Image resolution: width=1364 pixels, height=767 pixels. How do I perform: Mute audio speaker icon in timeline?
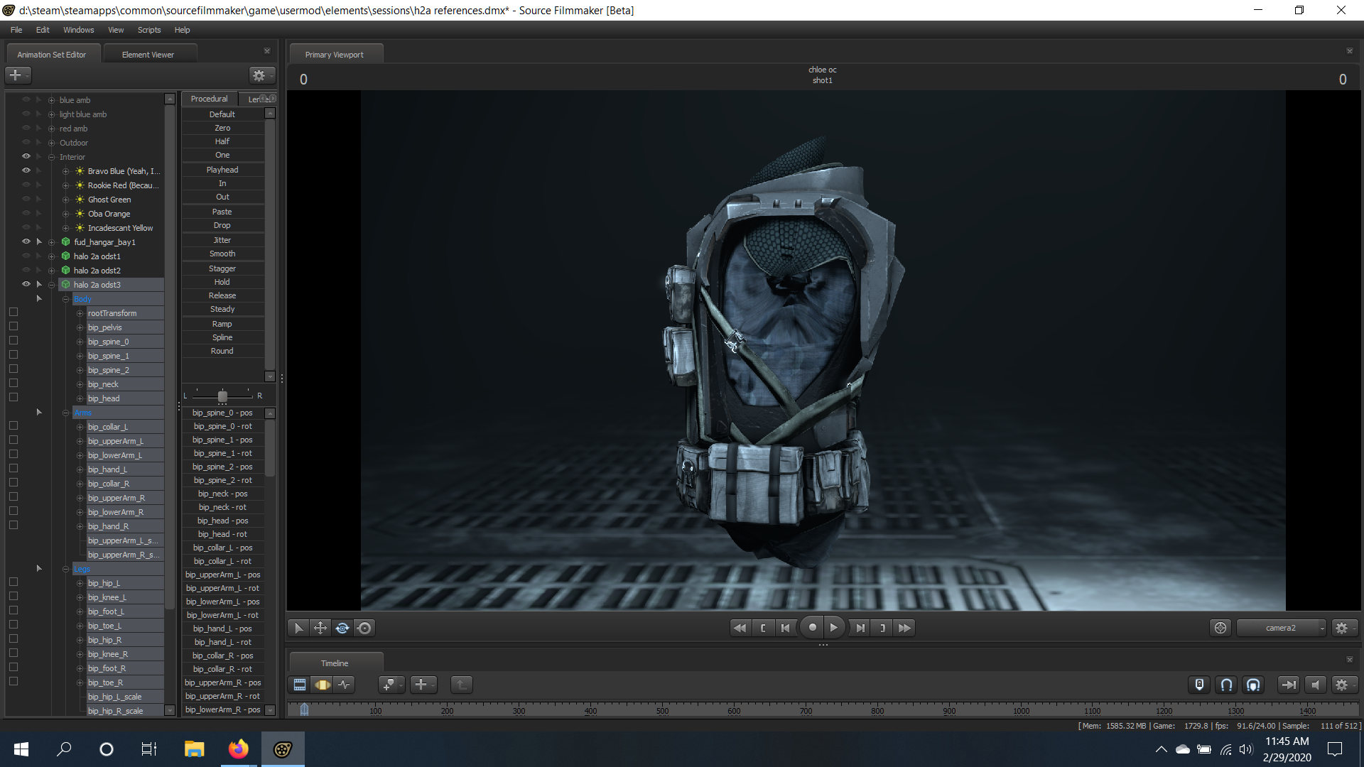tap(1315, 685)
